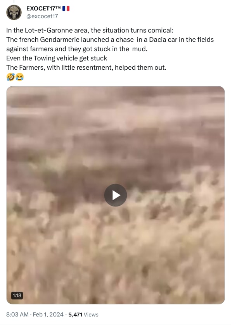
Task: Open the 8:03 AM timestamp link
Action: 17,315
